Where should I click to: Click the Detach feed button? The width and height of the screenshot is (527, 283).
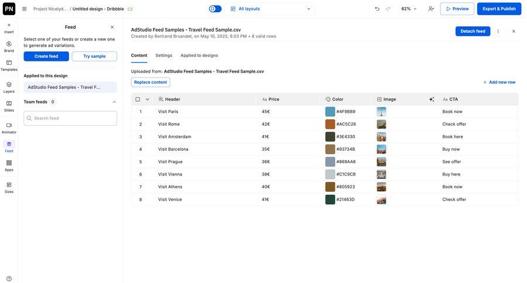(x=473, y=31)
